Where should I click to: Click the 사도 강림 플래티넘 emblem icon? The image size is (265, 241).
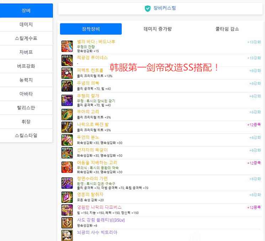pyautogui.click(x=67, y=223)
